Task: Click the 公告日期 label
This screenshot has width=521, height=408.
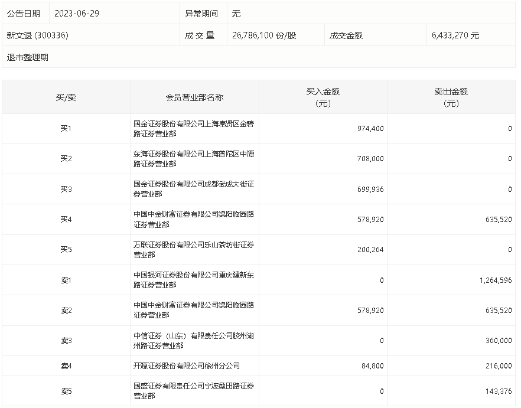Action: click(x=23, y=14)
